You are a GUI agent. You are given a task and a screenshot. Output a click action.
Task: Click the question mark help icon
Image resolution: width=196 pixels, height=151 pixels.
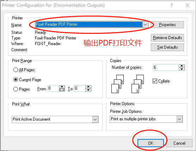click(x=172, y=5)
